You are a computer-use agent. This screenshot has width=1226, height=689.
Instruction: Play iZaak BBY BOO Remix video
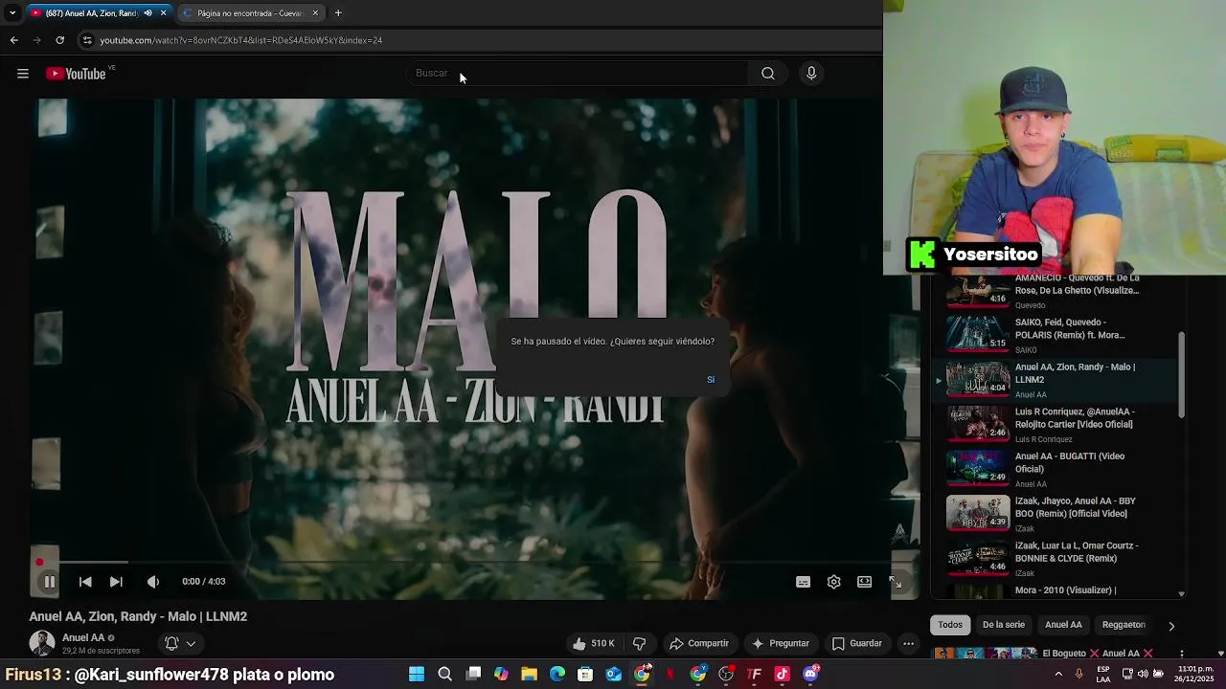1054,514
